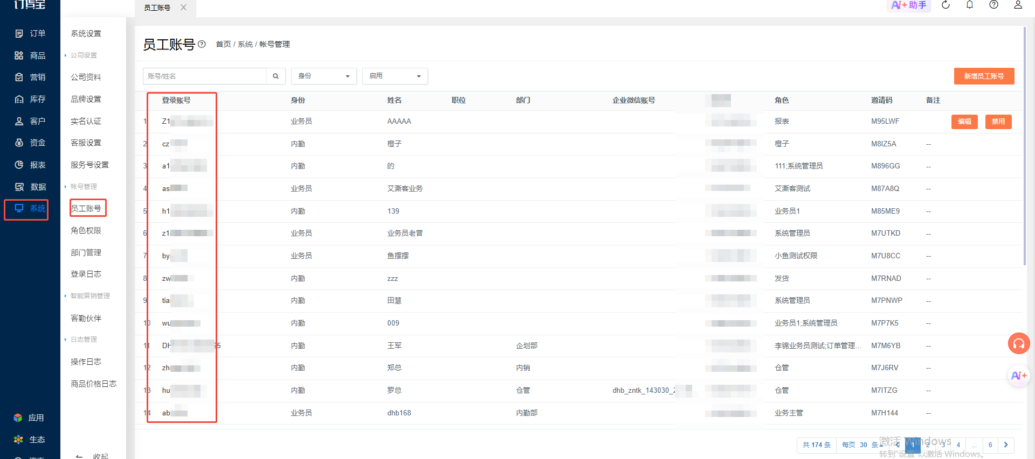Select the 品牌设置 menu item
Screen dimensions: 1035x459
click(x=86, y=99)
